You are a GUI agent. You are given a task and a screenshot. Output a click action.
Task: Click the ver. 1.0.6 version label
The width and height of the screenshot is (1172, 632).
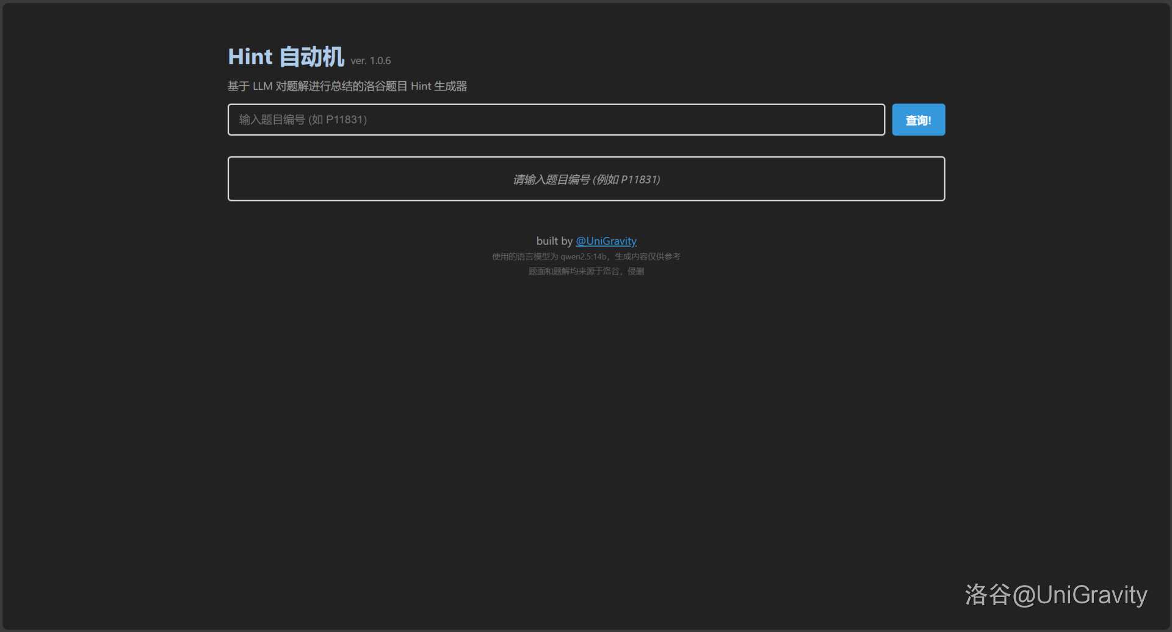coord(371,61)
